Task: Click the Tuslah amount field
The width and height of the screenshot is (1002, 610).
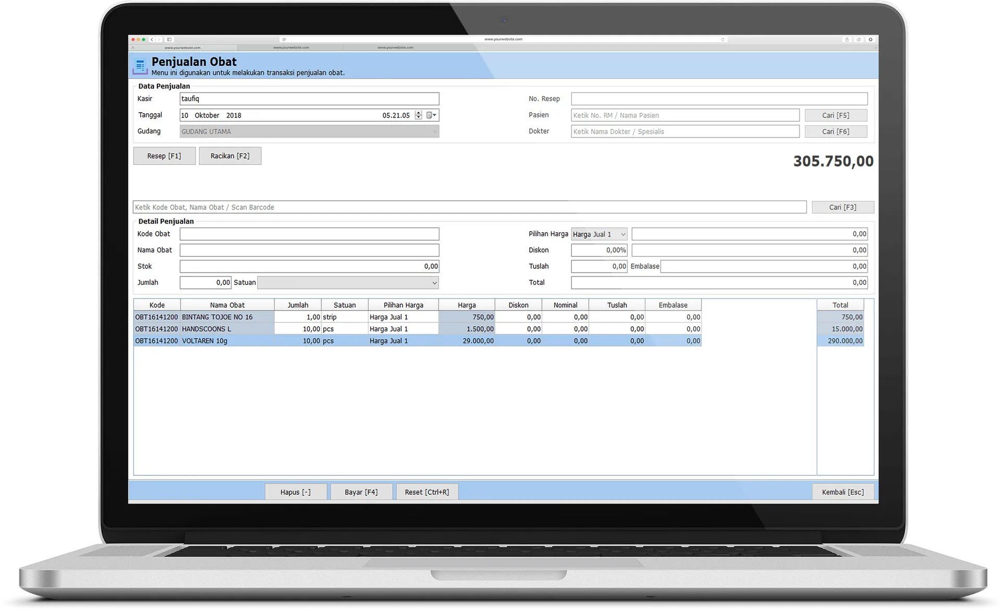Action: [x=599, y=267]
